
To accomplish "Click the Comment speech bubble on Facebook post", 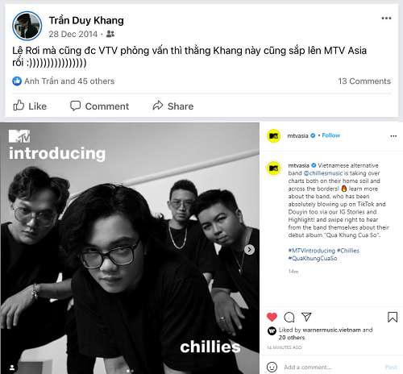I will 75,106.
